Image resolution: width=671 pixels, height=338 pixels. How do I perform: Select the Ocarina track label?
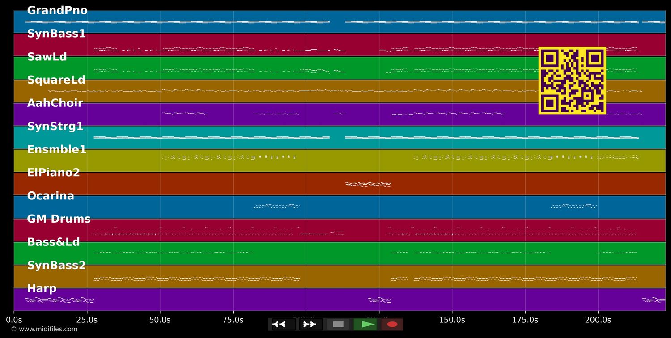(51, 195)
